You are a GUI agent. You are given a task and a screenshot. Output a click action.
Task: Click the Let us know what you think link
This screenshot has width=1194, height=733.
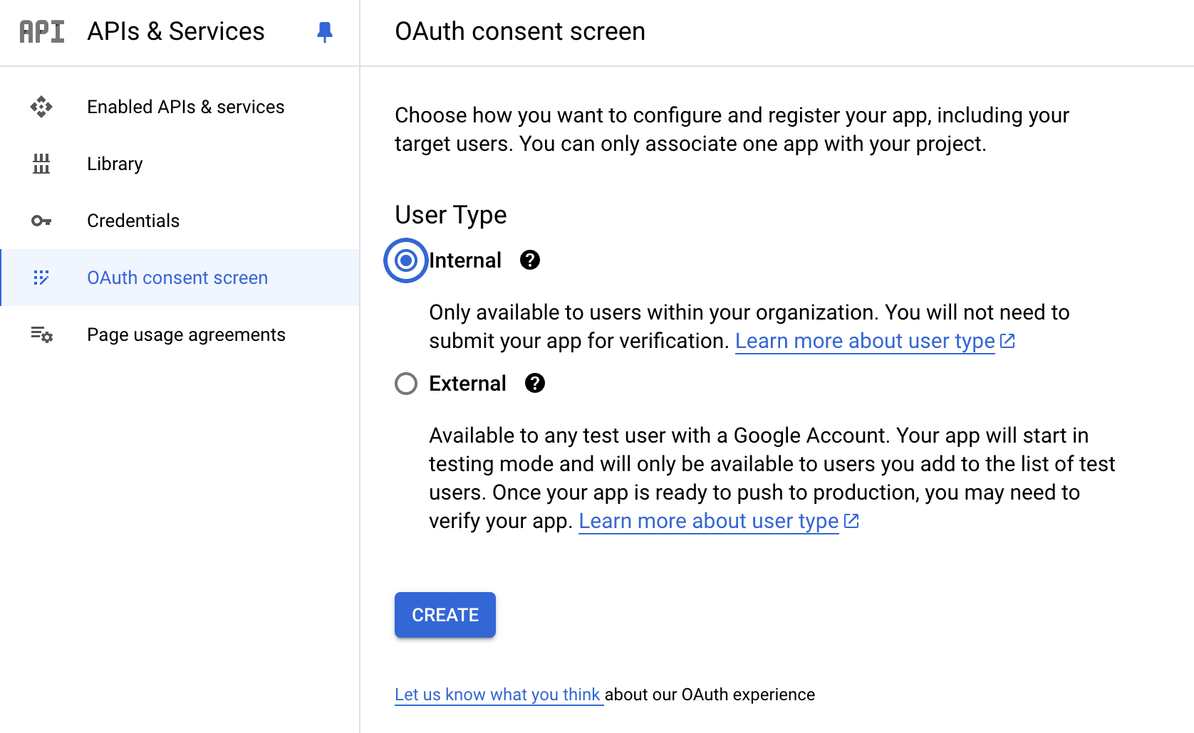(498, 695)
